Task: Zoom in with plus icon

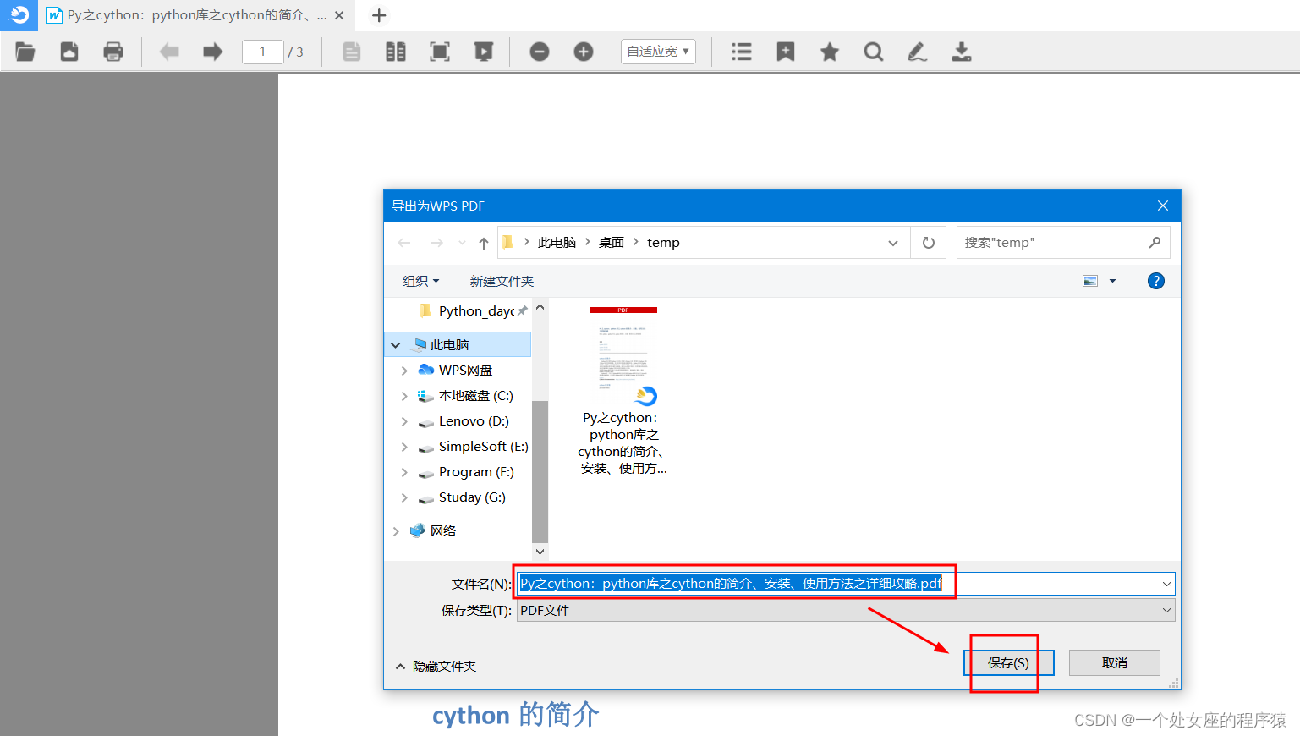Action: (584, 52)
